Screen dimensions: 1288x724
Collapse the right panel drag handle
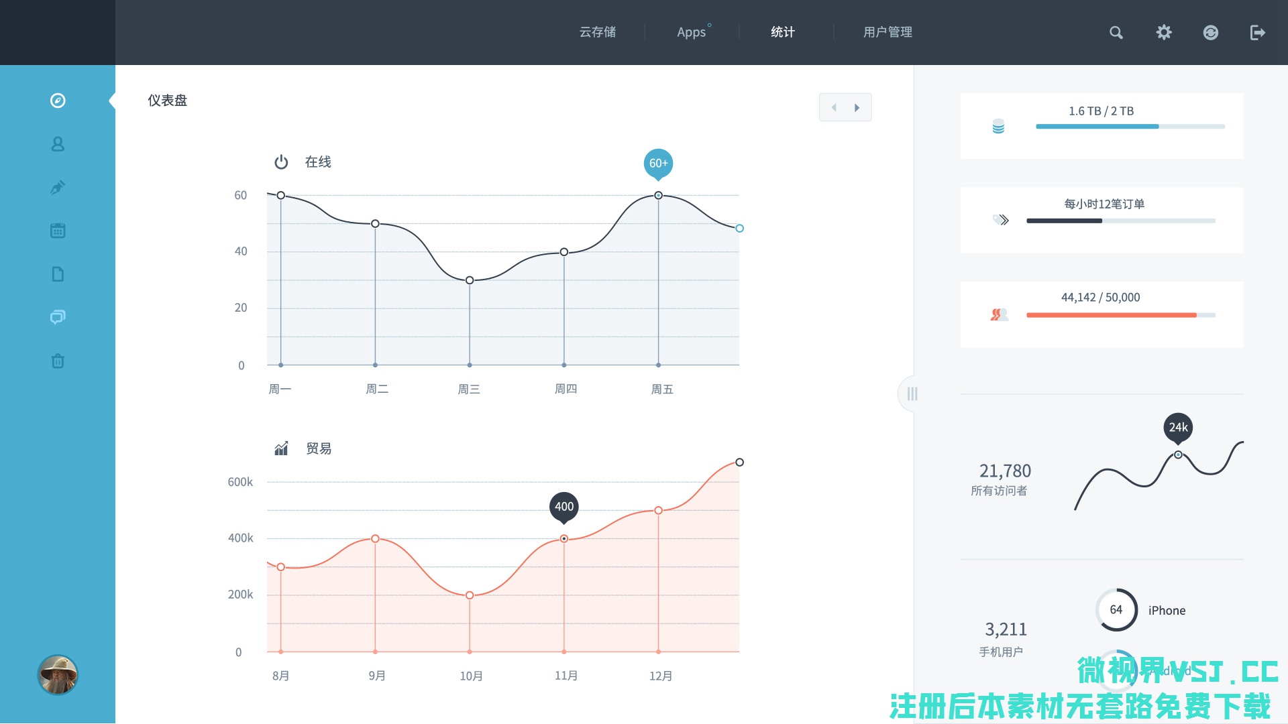click(x=912, y=394)
